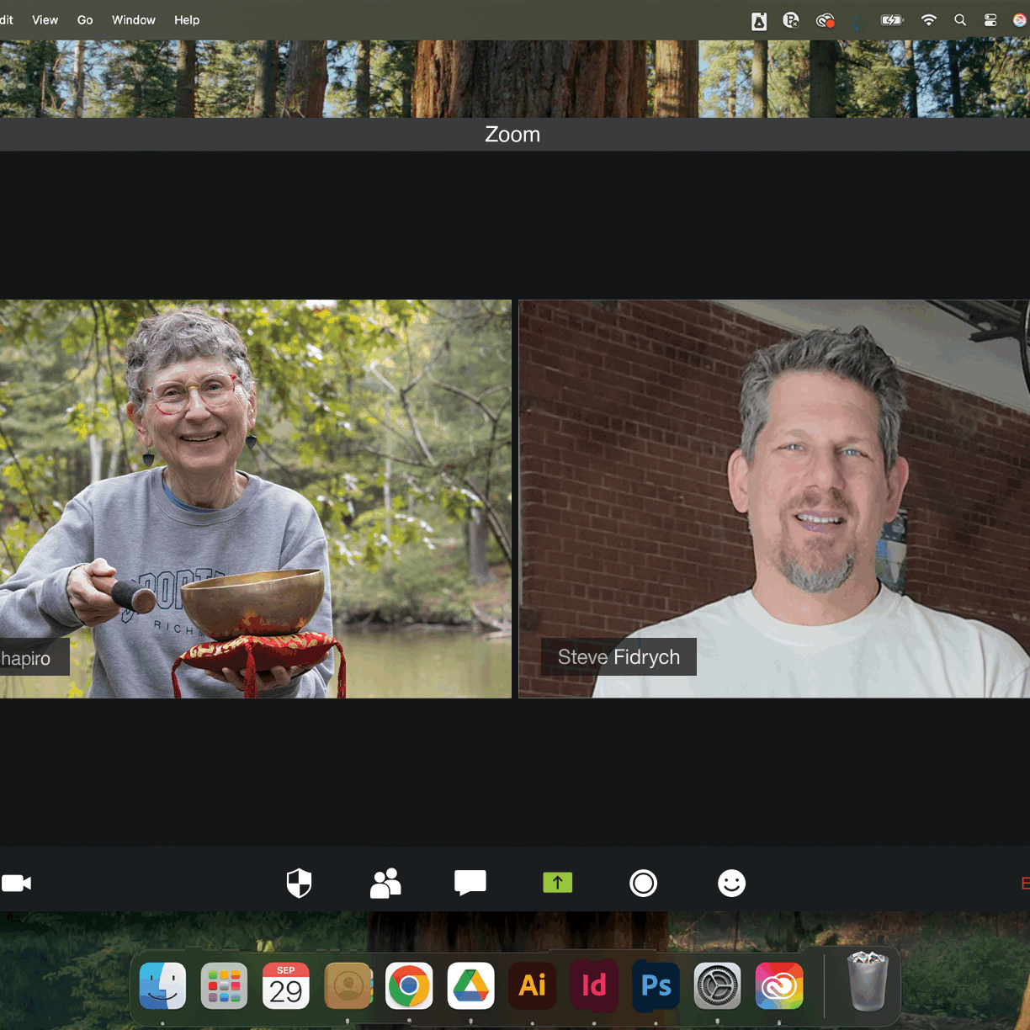This screenshot has width=1030, height=1030.
Task: Select the video tile of woman with singing bowl
Action: 255,498
